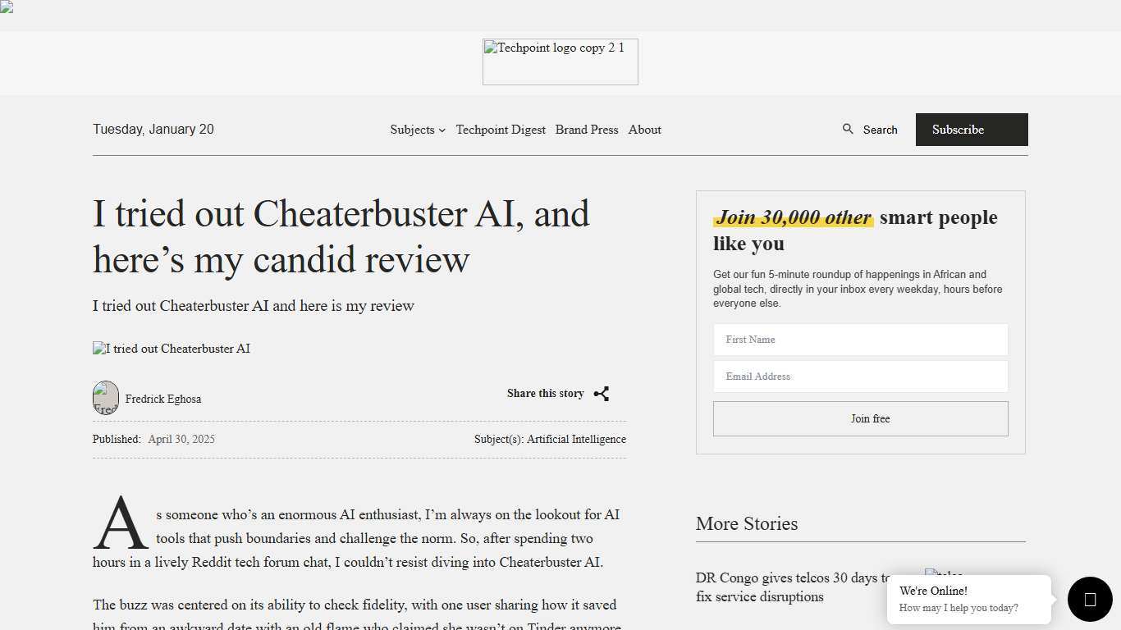
Task: Open the live chat bubble icon
Action: coord(1089,599)
